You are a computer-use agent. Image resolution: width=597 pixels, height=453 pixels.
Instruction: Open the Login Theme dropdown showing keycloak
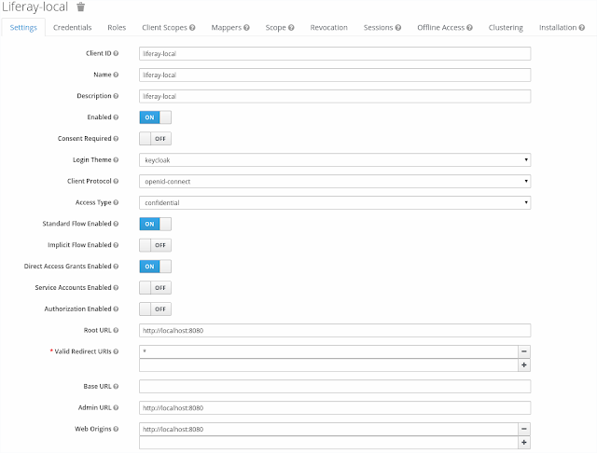[x=335, y=160]
